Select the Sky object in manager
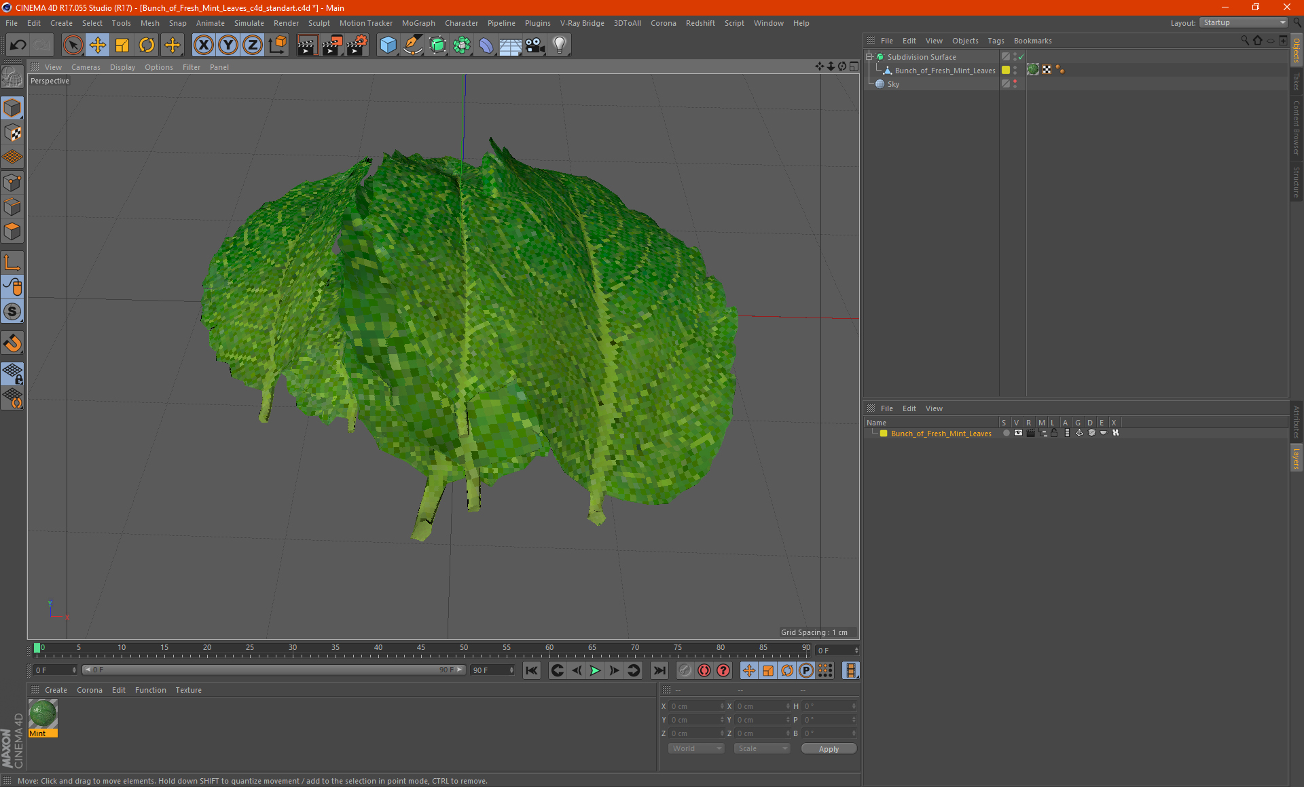Image resolution: width=1304 pixels, height=787 pixels. [893, 84]
